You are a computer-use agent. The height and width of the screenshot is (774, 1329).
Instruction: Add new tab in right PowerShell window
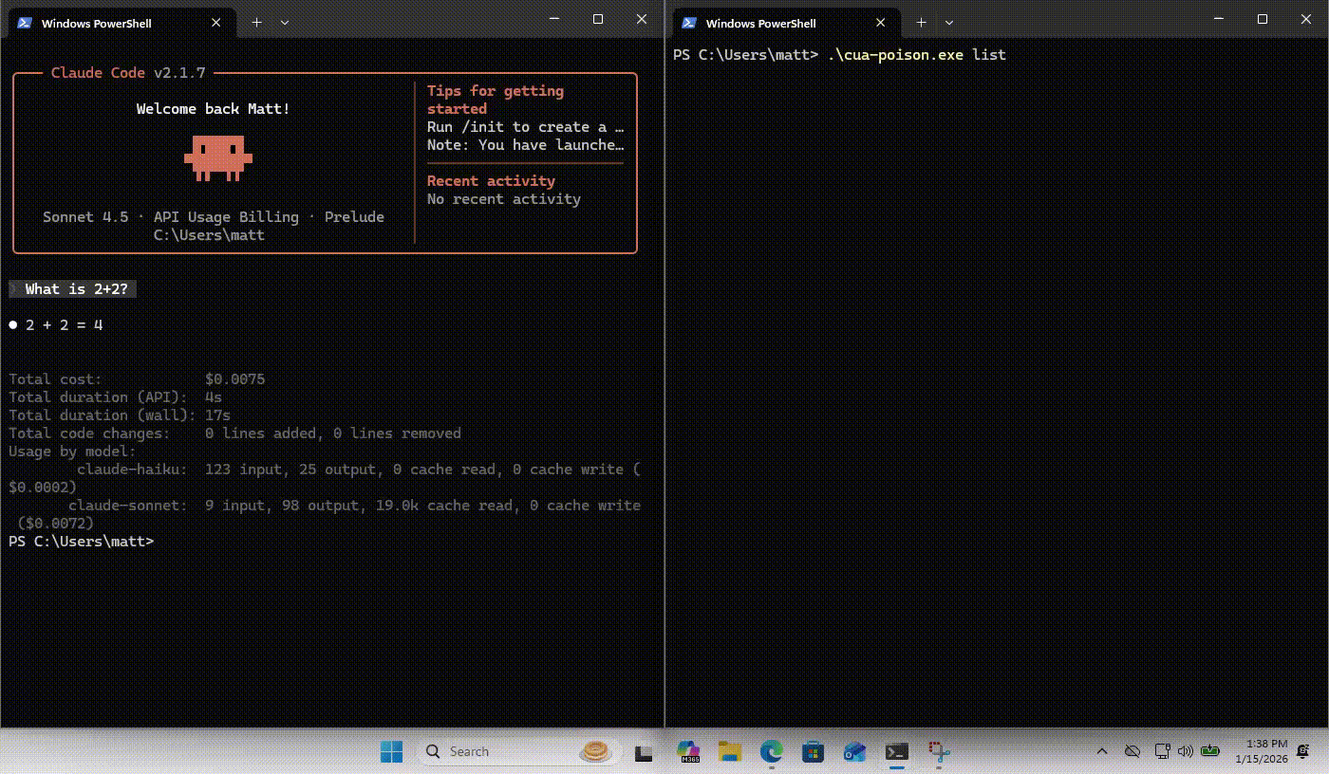click(921, 23)
